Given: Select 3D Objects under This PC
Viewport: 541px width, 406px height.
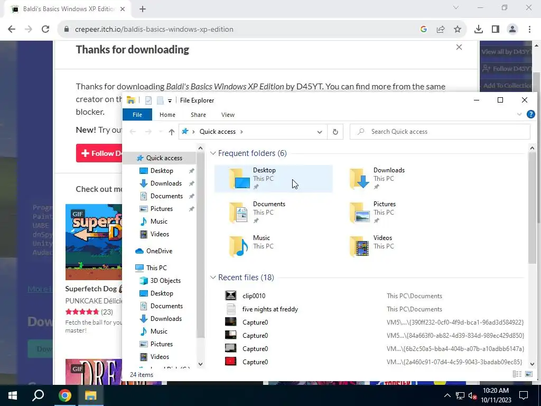Looking at the screenshot, I should (x=165, y=281).
